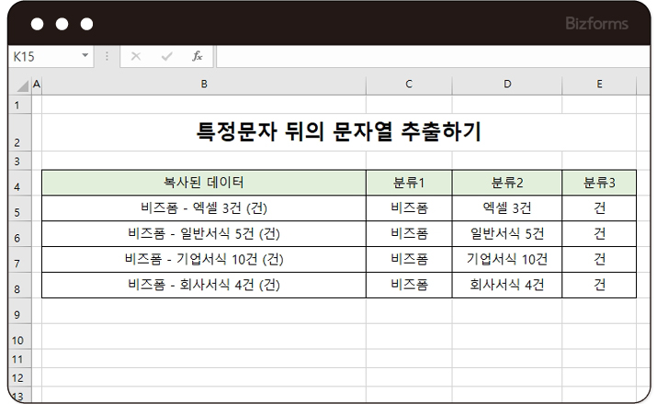Click the Cancel X icon in formula bar
Image resolution: width=657 pixels, height=404 pixels.
click(x=136, y=56)
